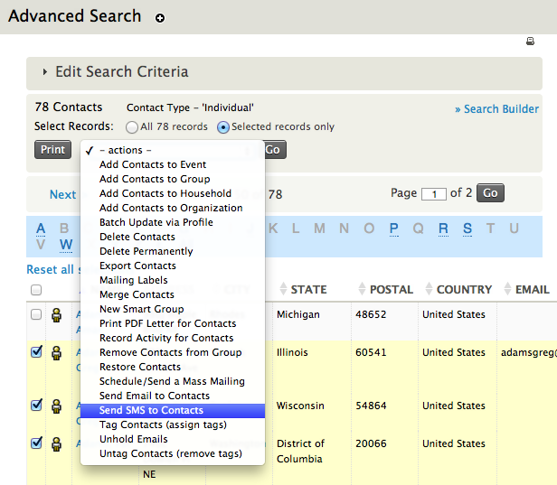Image resolution: width=557 pixels, height=485 pixels.
Task: Click the contact icon in District of Columbia row
Action: click(x=56, y=444)
